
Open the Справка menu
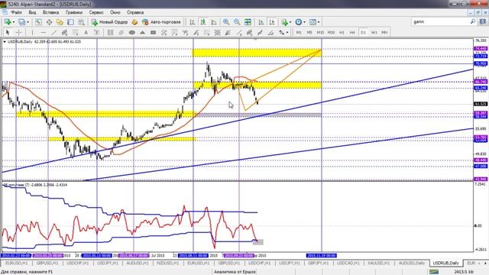pyautogui.click(x=135, y=12)
